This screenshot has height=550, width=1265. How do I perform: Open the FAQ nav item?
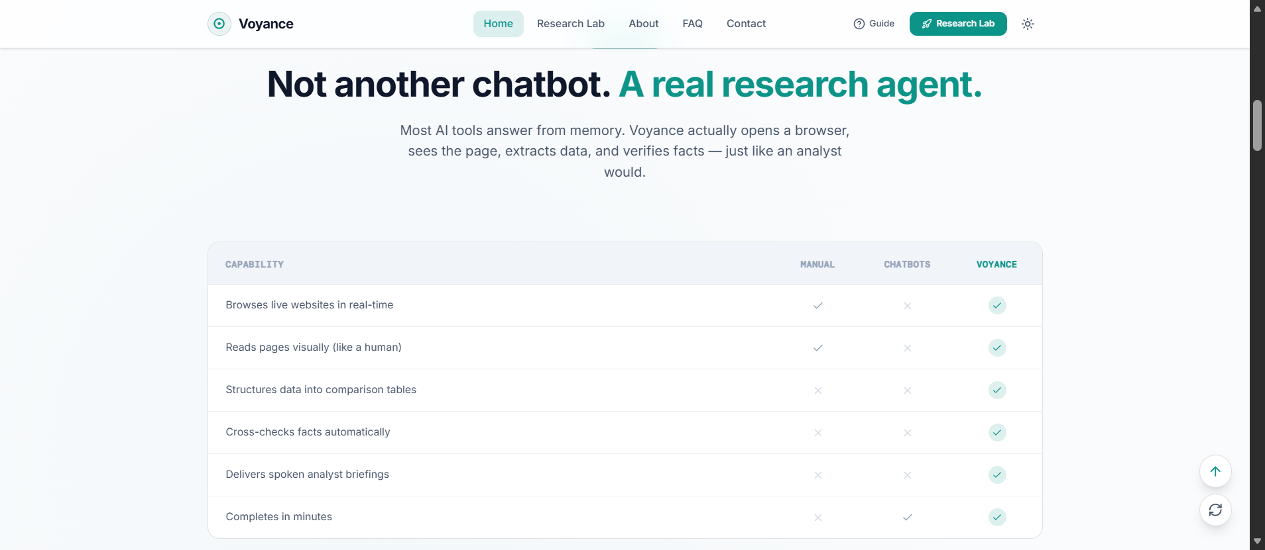[693, 24]
